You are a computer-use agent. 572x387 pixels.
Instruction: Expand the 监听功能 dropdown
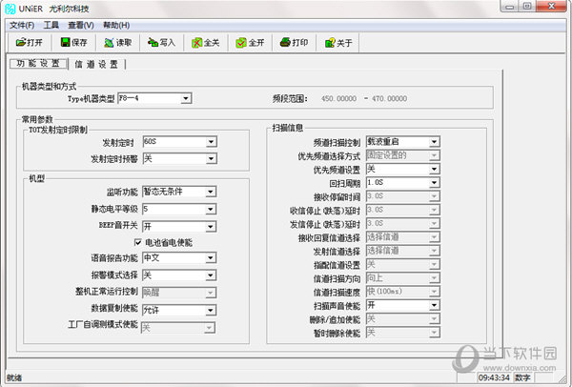tap(211, 192)
